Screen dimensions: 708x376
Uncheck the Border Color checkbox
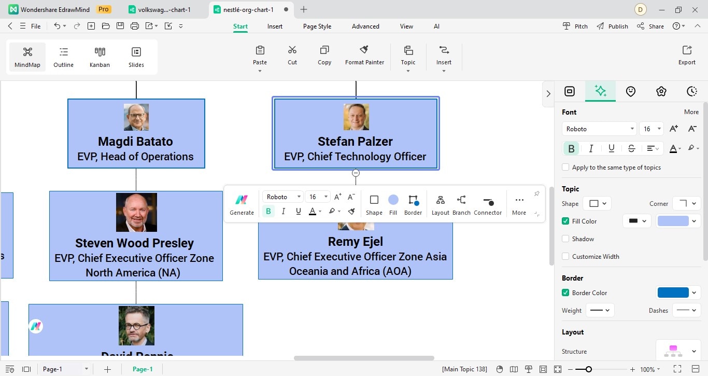(565, 293)
